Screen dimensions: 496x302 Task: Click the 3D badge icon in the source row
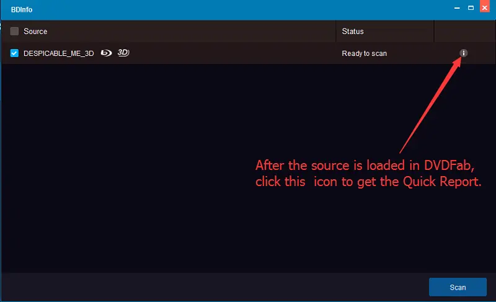tap(123, 53)
